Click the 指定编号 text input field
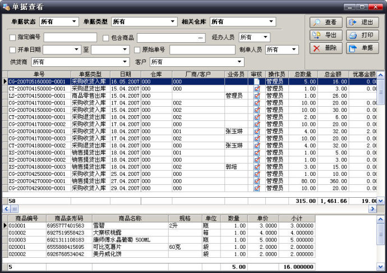This screenshot has height=273, width=387. click(x=70, y=37)
